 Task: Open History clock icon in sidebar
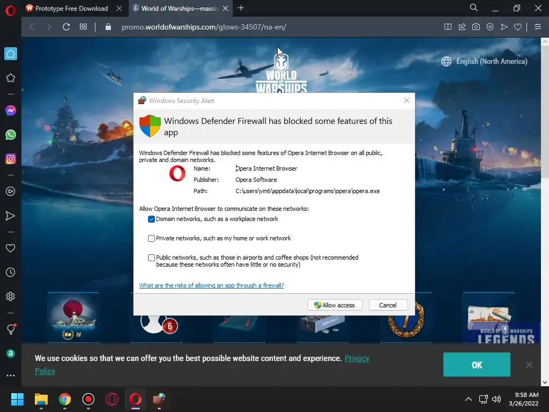(11, 272)
